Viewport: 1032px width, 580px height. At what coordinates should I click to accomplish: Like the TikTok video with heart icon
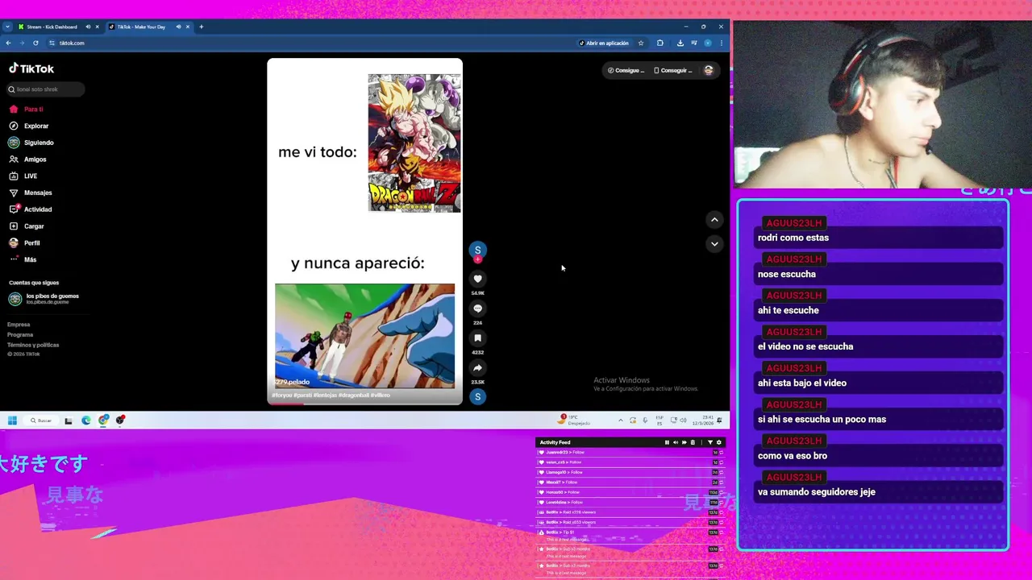tap(477, 279)
